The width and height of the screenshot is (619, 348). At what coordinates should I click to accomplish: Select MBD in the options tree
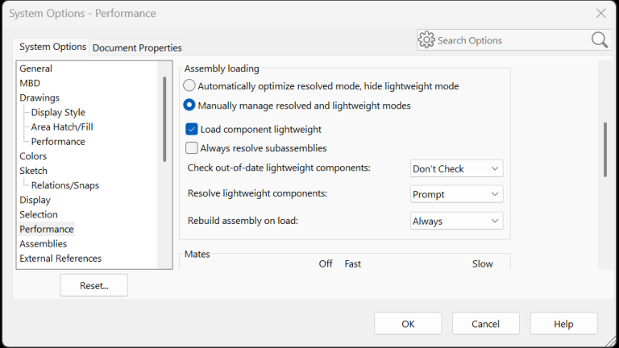pos(30,83)
